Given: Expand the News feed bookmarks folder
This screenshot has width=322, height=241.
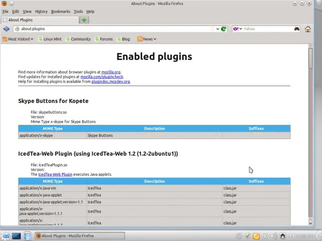Looking at the screenshot, I should (147, 39).
